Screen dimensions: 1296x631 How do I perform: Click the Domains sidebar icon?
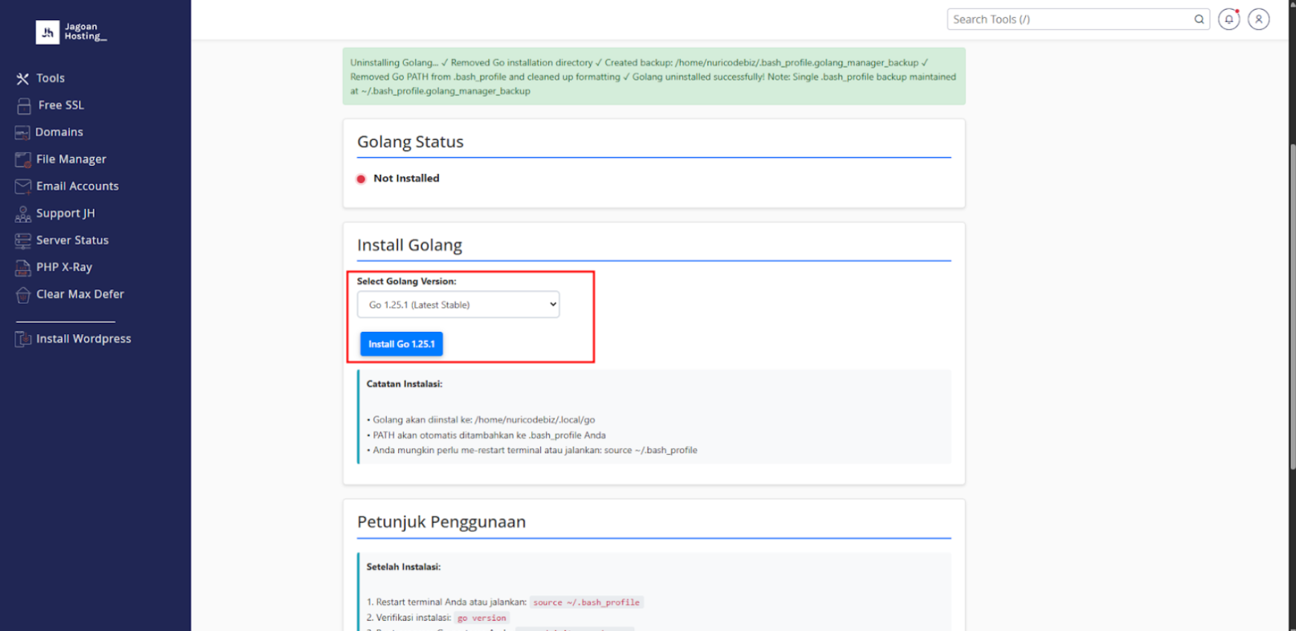click(22, 132)
